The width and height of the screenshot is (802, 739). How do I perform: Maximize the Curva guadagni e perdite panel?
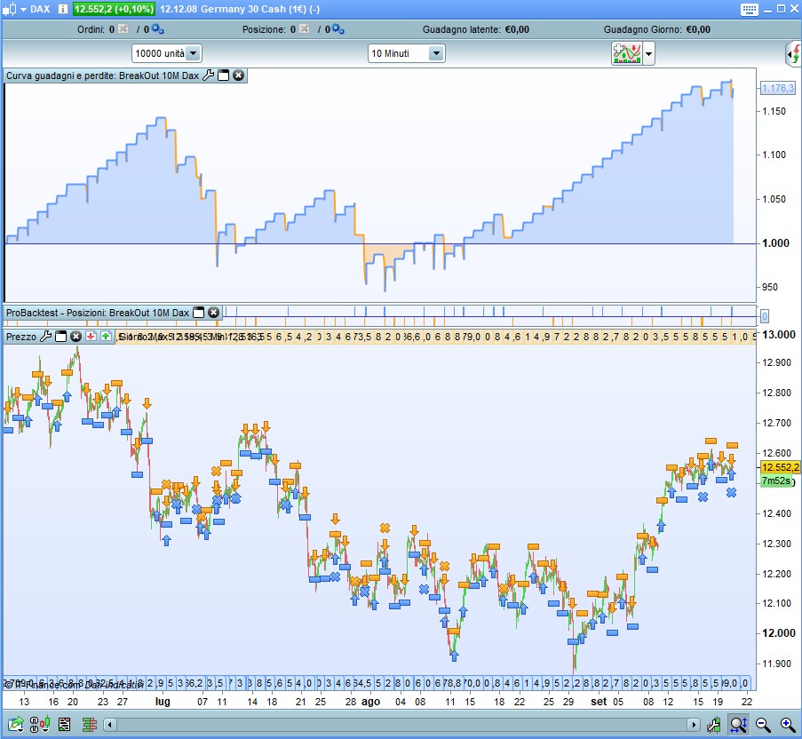point(224,75)
